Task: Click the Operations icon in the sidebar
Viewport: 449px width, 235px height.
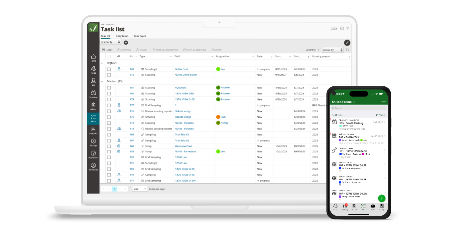Action: pyautogui.click(x=93, y=154)
